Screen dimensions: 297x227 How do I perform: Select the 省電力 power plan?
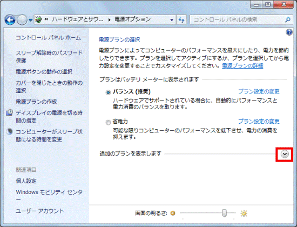[x=108, y=123]
